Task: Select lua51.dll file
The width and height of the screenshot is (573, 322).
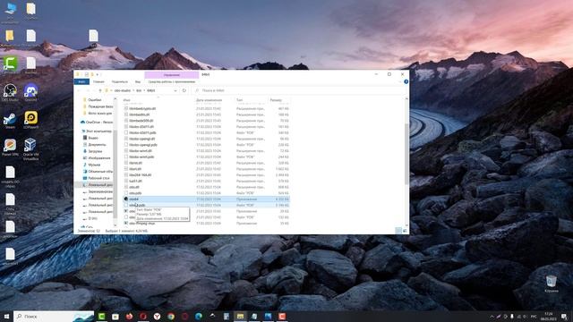Action: [135, 181]
